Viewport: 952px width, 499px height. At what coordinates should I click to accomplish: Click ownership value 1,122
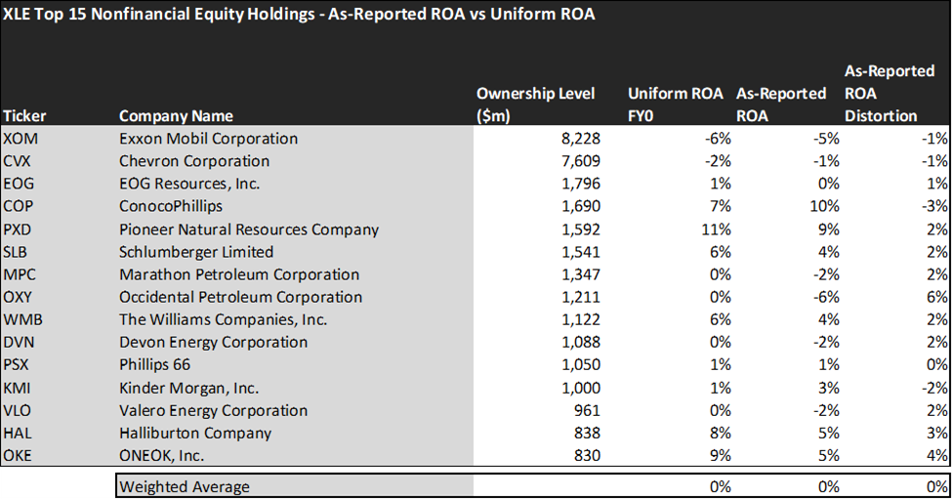(581, 320)
